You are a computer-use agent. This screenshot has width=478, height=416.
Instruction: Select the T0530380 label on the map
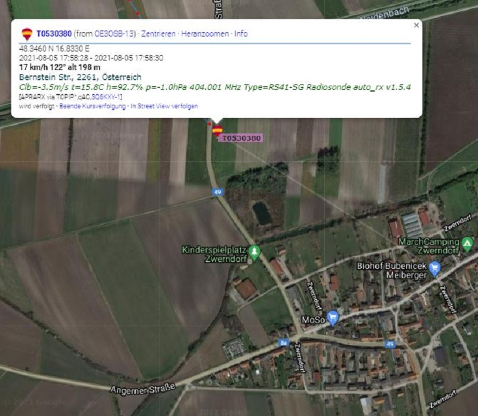tap(241, 138)
